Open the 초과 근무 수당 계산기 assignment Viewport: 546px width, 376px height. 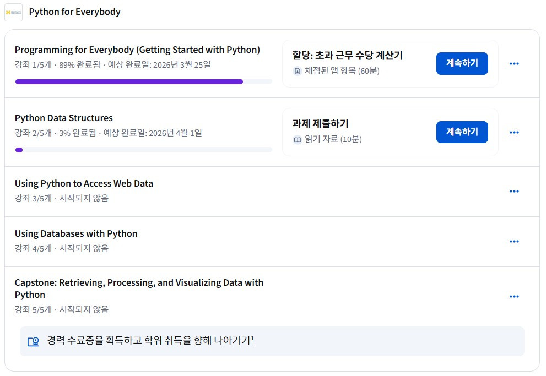tap(348, 55)
